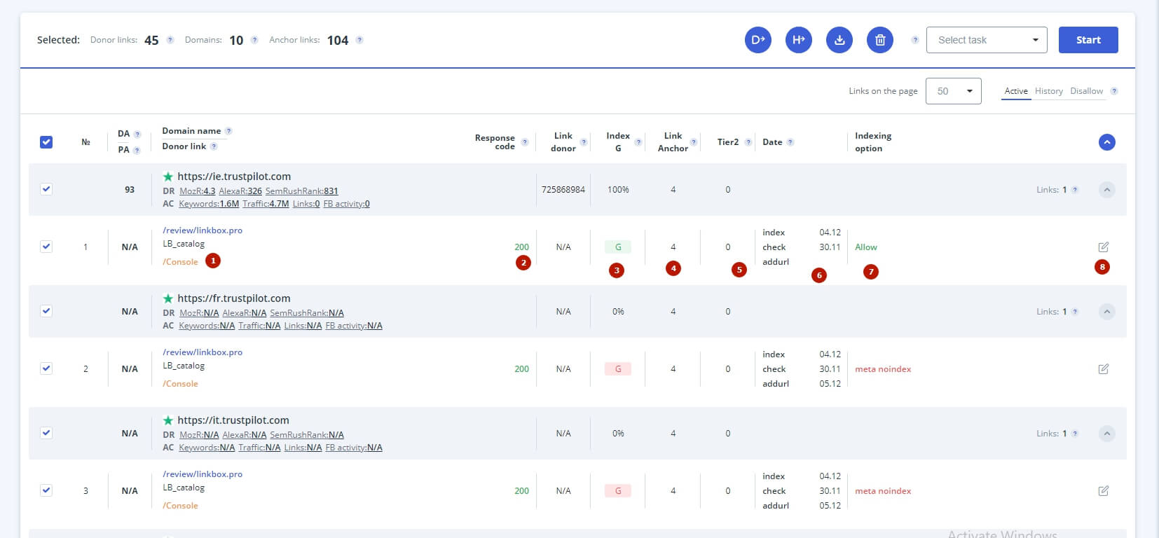The height and width of the screenshot is (538, 1159).
Task: Click the AlexaR:326 metric link
Action: coord(240,191)
